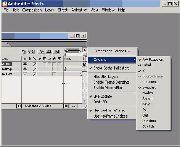The height and width of the screenshot is (147, 180).
Task: Open the Effect menu
Action: coord(63,10)
